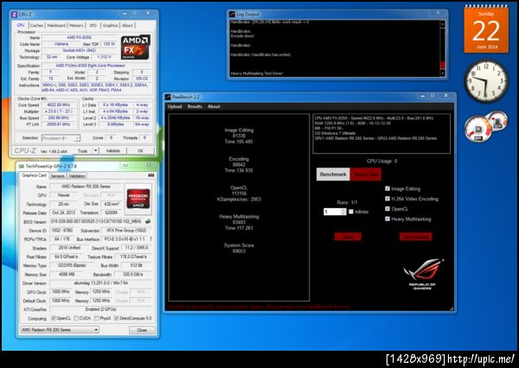Toggle OpenCL checkbox in RealBench
This screenshot has width=519, height=368.
pyautogui.click(x=388, y=209)
